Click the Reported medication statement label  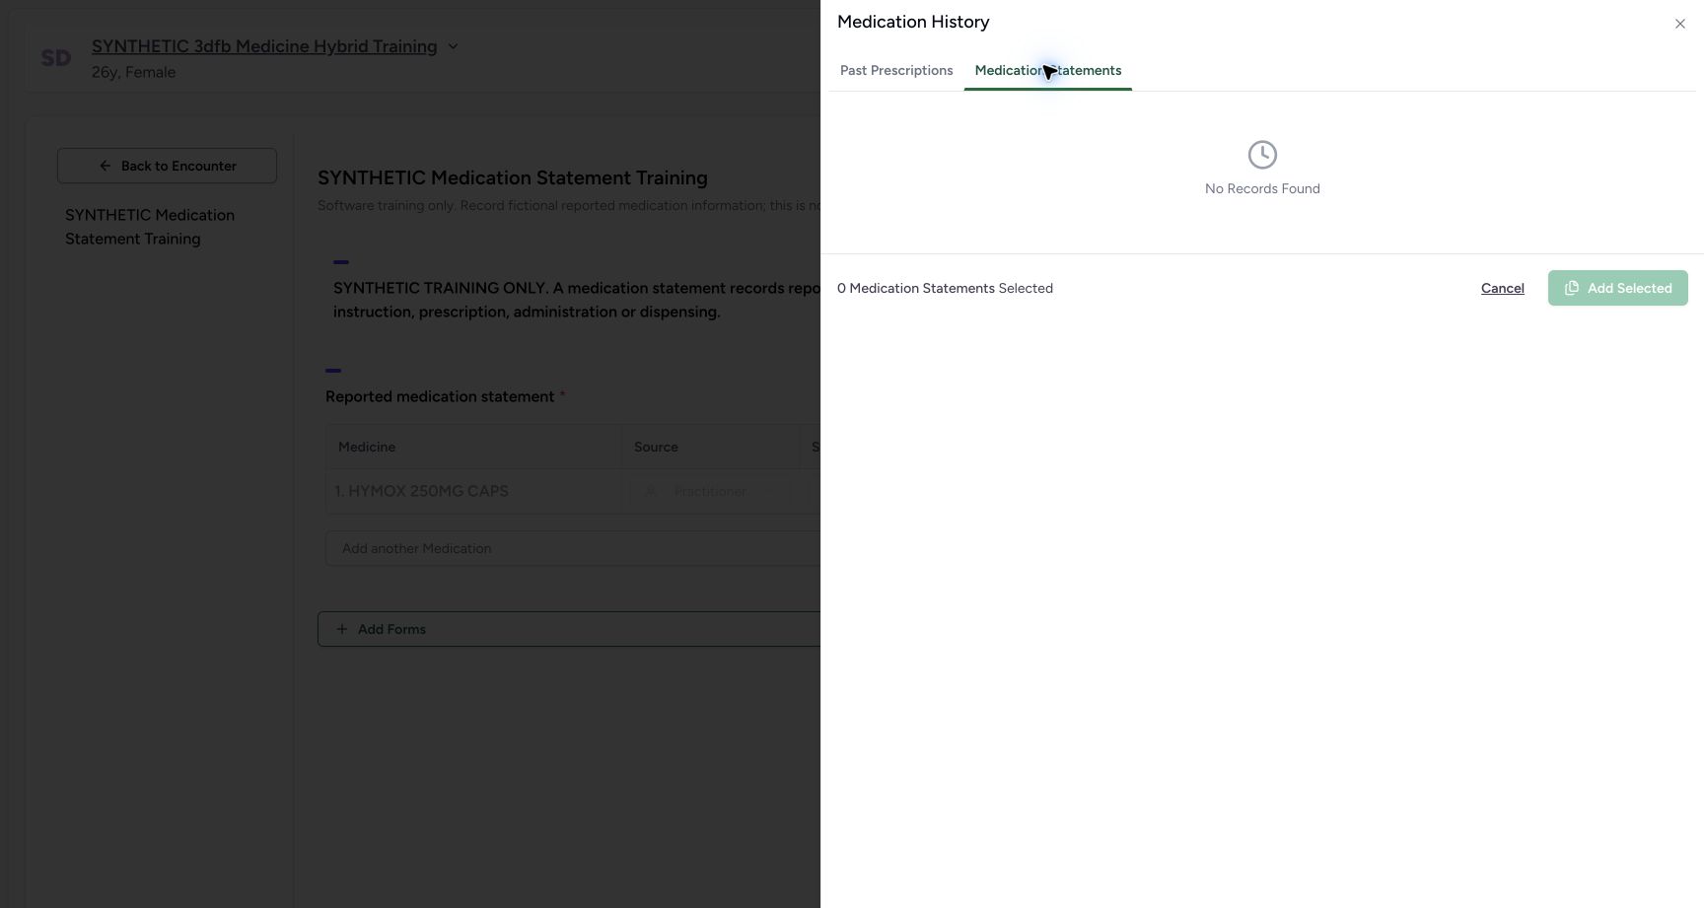440,396
